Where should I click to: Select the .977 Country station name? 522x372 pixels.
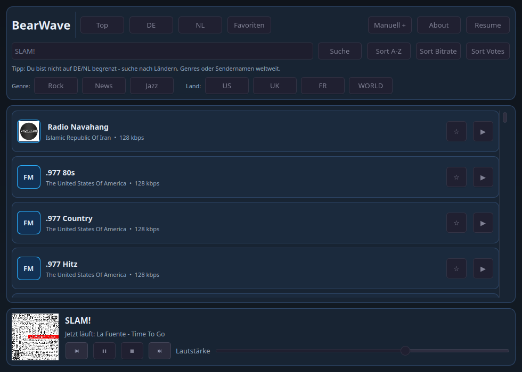click(69, 218)
